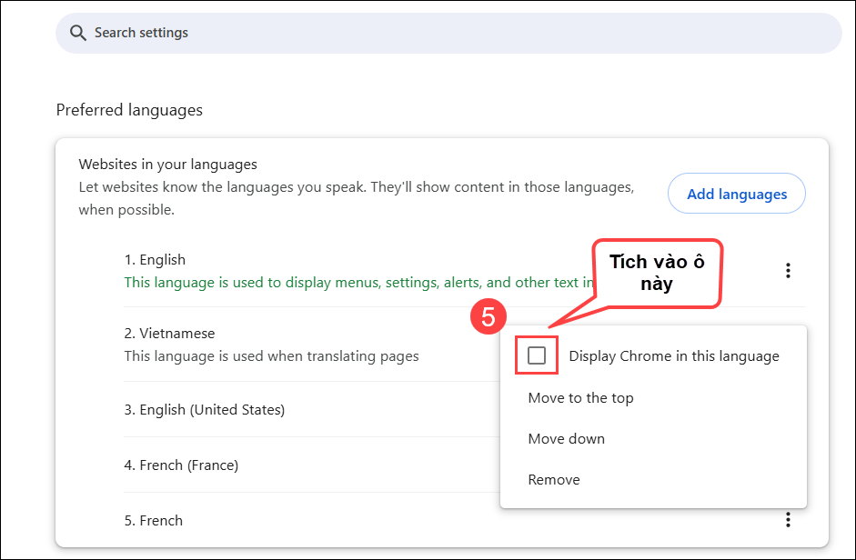Screen dimensions: 856x560
Task: Select the "2. Vietnamese" language entry
Action: 169,334
